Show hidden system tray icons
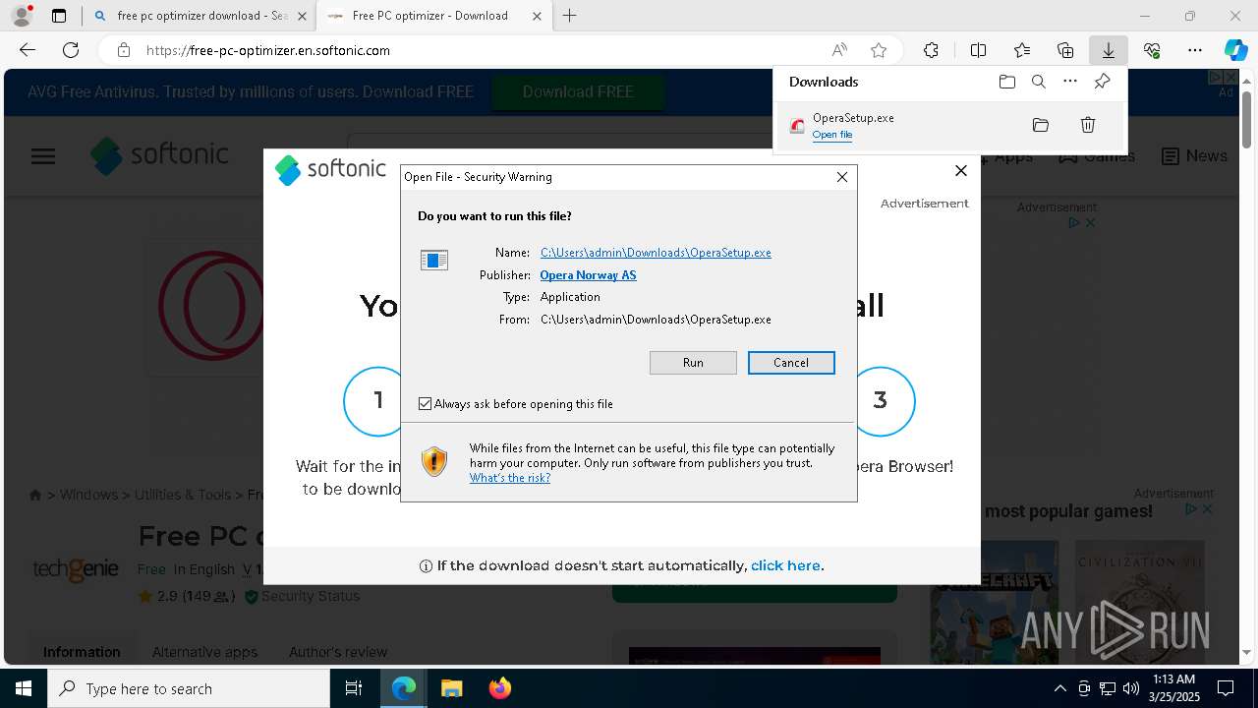This screenshot has height=708, width=1258. pos(1059,688)
